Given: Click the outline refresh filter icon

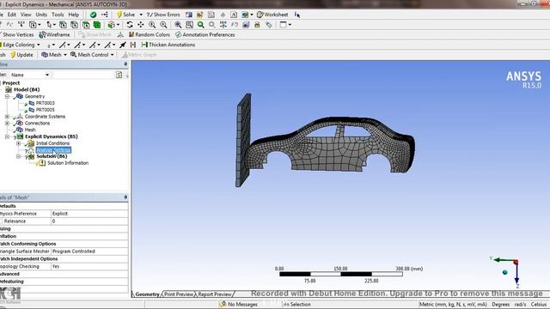Looking at the screenshot, I should tap(119, 75).
